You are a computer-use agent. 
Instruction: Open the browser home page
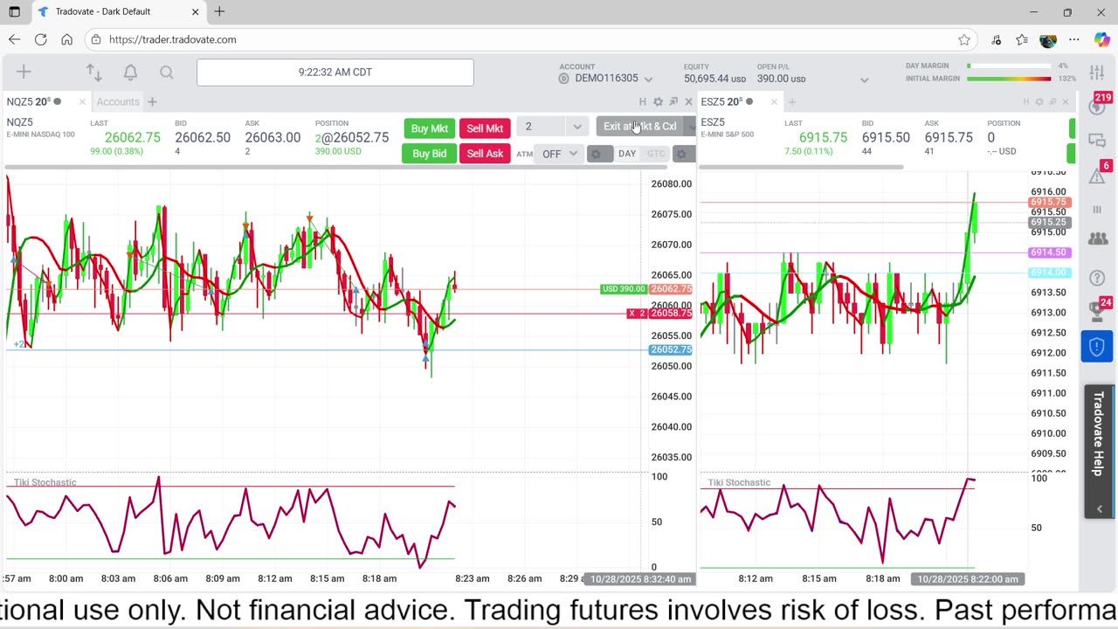(x=66, y=39)
